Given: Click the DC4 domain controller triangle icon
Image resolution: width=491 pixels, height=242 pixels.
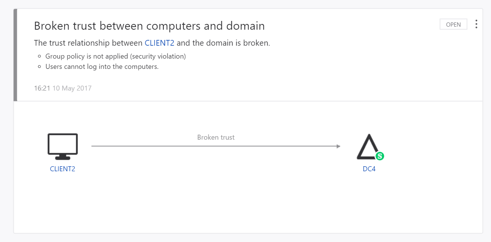Looking at the screenshot, I should pos(368,147).
